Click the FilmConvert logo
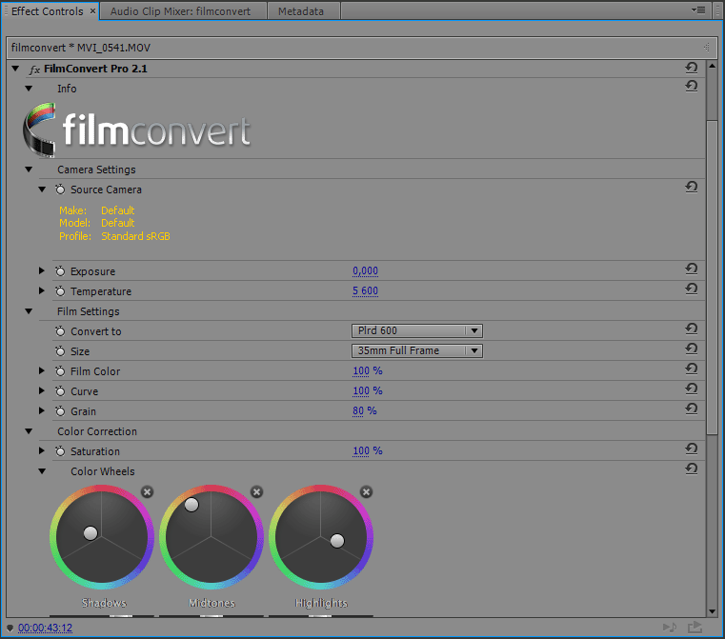 pyautogui.click(x=136, y=130)
